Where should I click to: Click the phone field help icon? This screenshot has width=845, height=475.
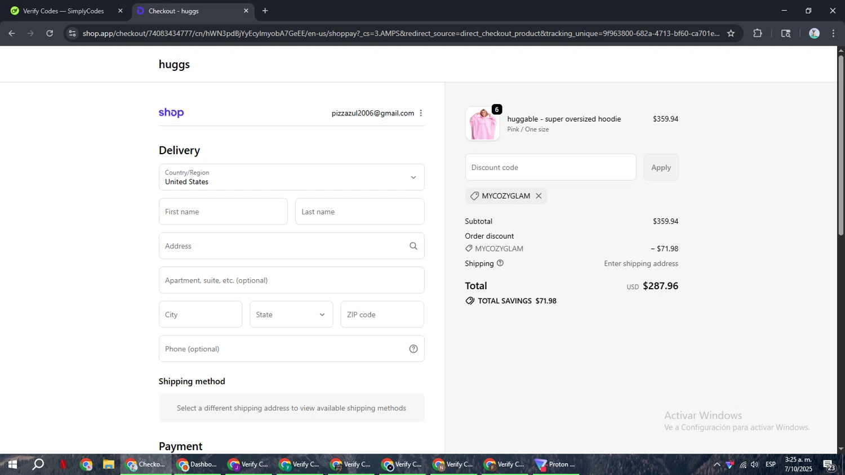tap(413, 349)
